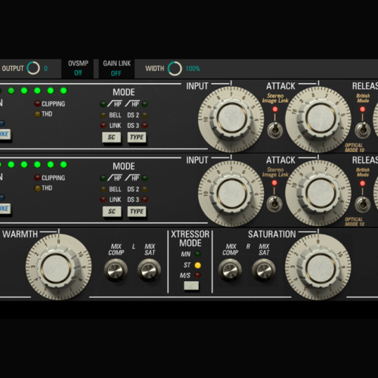Click upper British Mode red LED
The width and height of the screenshot is (378, 378).
(x=362, y=109)
